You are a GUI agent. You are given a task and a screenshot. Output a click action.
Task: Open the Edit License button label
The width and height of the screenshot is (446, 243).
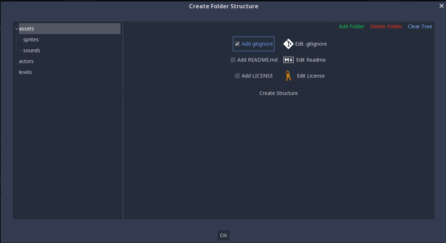pyautogui.click(x=311, y=76)
